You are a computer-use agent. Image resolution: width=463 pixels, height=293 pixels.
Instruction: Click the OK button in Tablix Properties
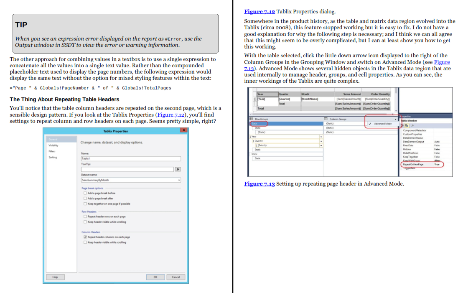[x=155, y=277]
